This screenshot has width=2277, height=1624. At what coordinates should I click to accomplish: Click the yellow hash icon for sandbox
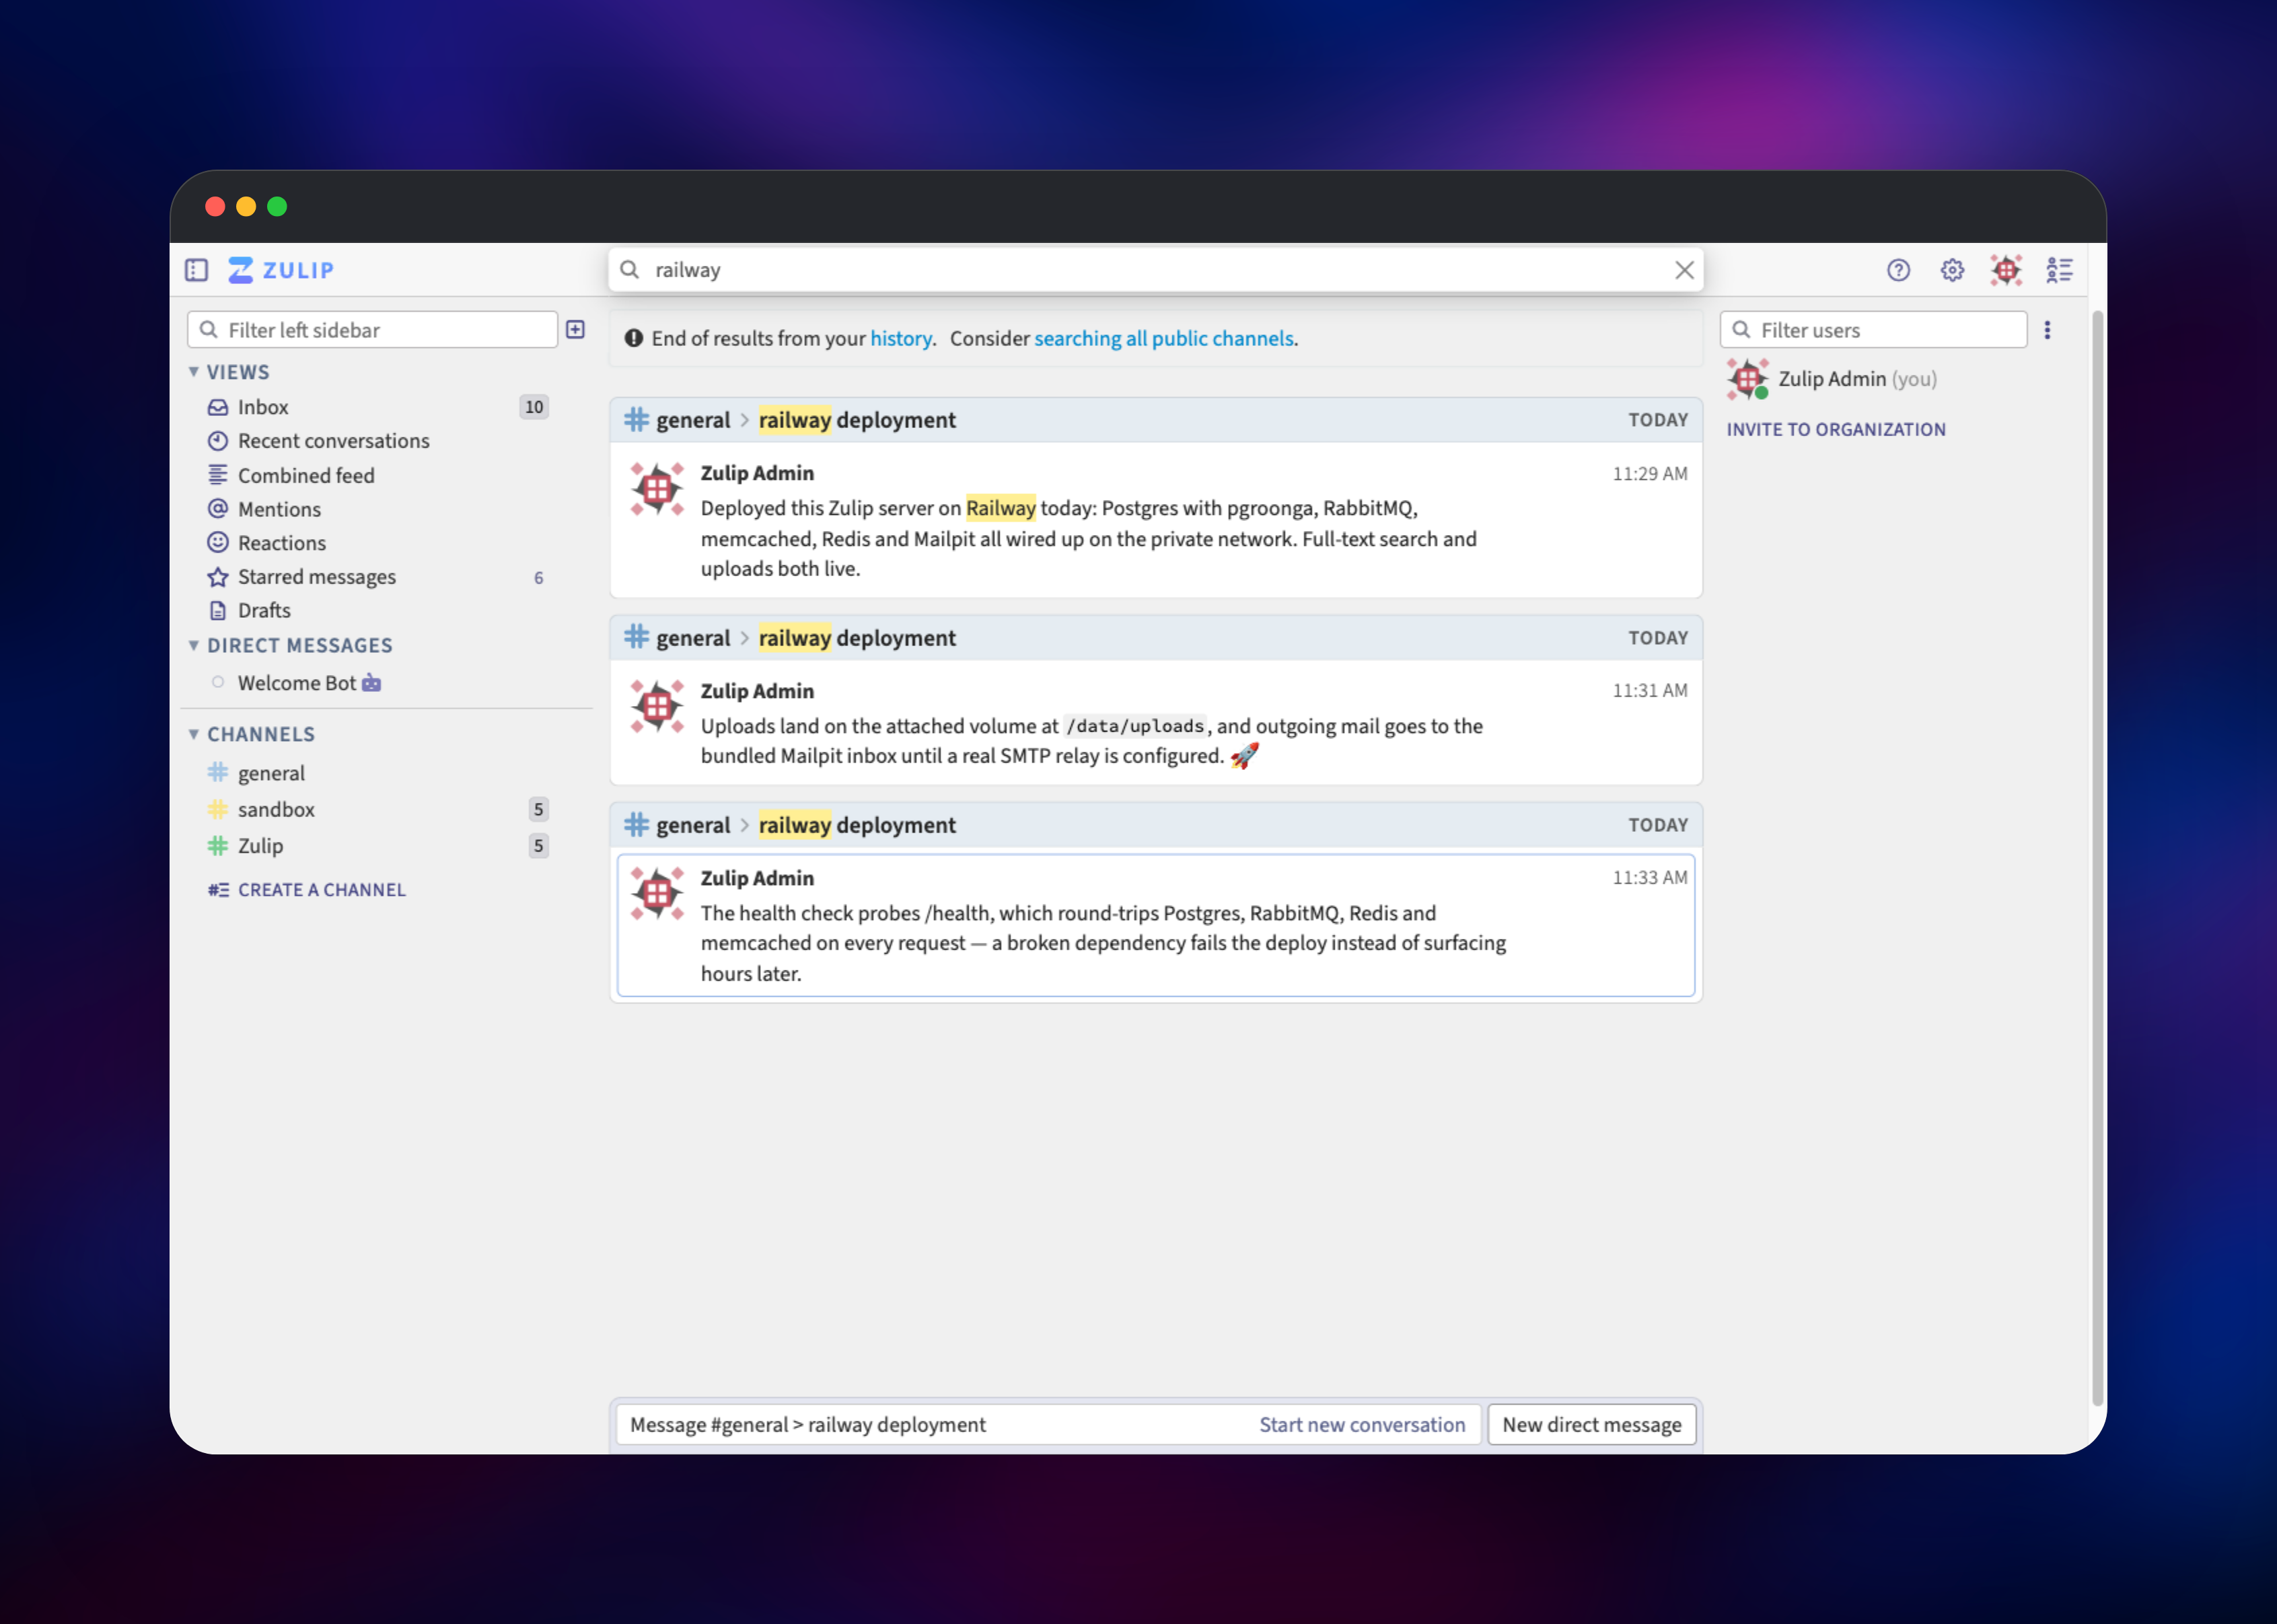coord(218,809)
